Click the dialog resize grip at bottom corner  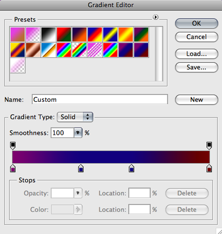pos(219,231)
